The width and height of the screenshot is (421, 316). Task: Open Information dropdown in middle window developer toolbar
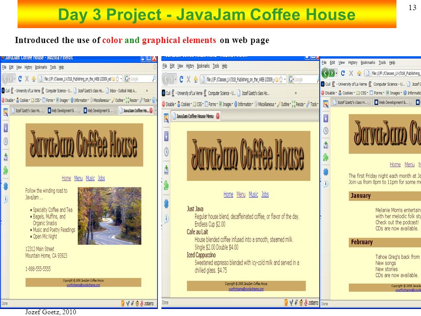243,104
